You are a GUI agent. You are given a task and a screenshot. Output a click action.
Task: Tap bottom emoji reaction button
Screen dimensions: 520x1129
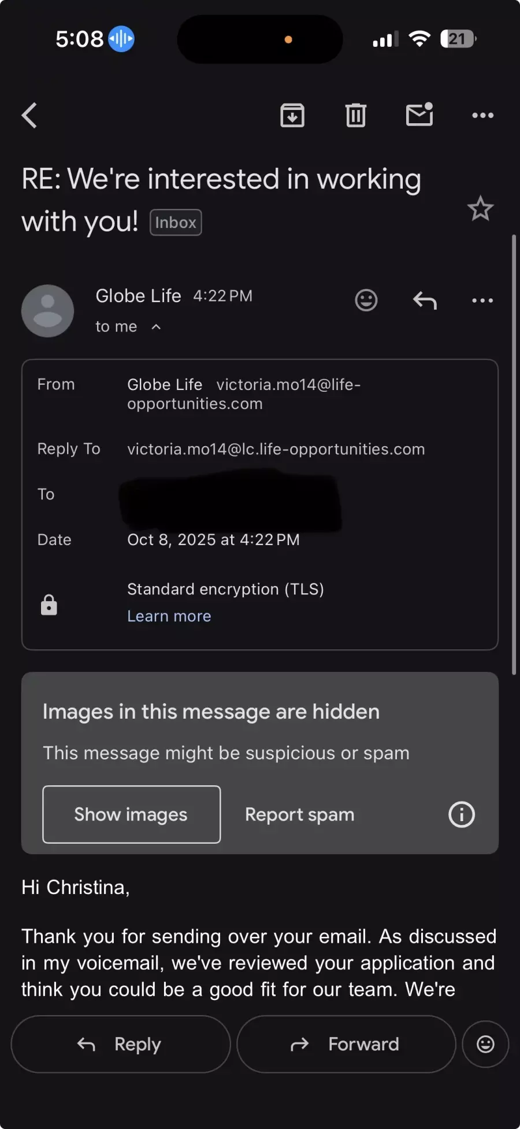(485, 1044)
